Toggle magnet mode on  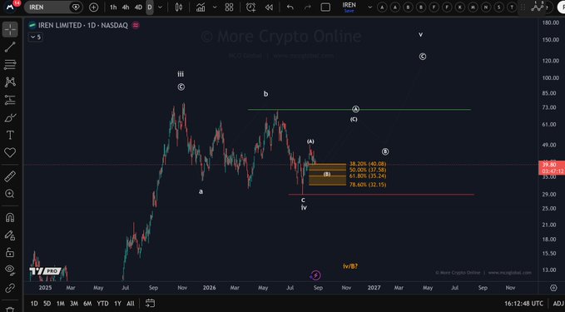pyautogui.click(x=10, y=218)
